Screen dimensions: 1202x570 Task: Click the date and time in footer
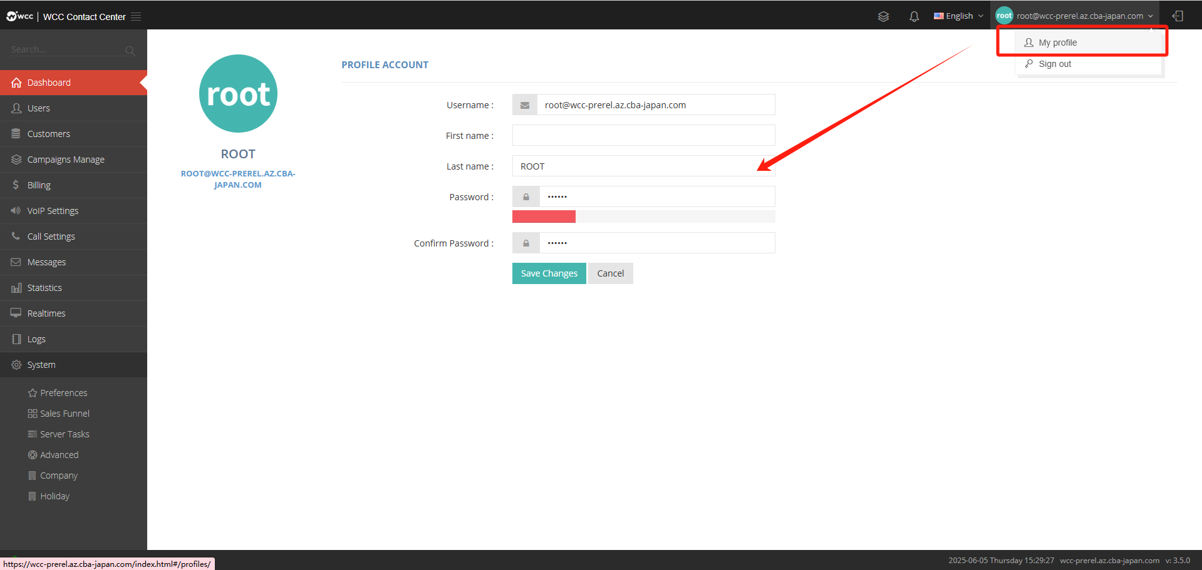coord(1001,561)
